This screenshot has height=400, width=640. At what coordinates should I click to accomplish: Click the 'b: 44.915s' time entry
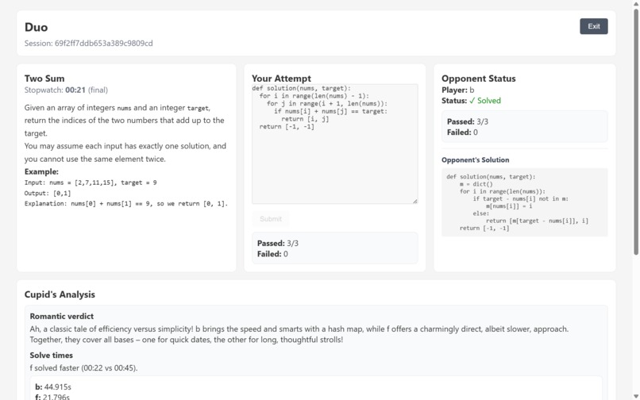tap(53, 387)
